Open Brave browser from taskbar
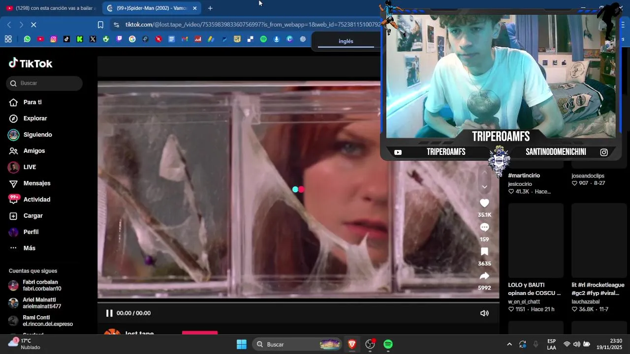 tap(352, 344)
